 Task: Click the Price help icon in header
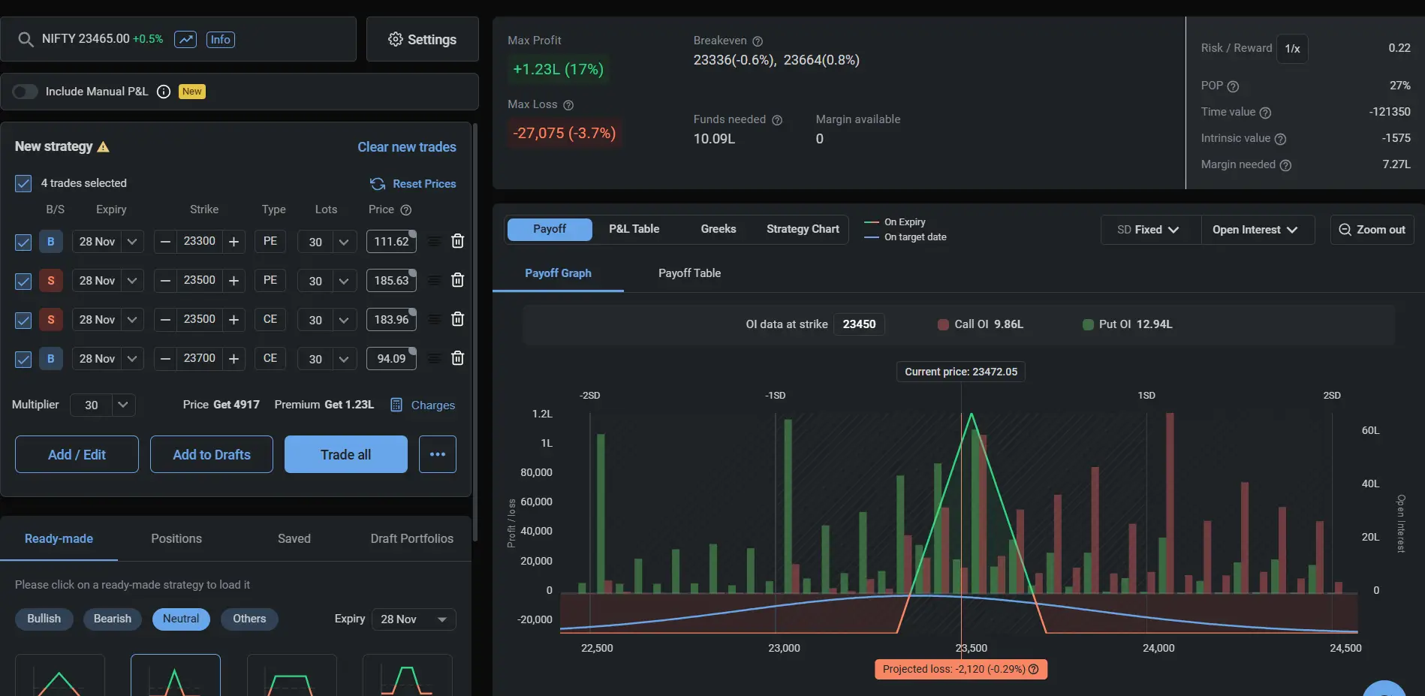406,210
